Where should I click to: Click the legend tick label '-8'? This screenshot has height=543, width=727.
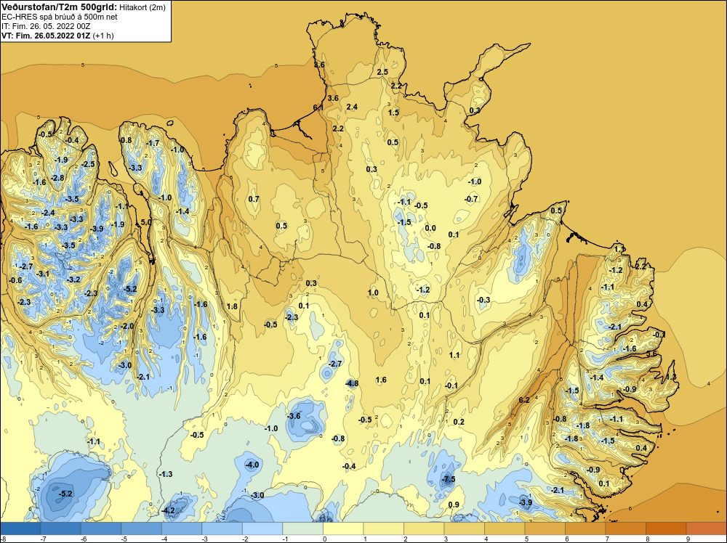tap(3, 539)
